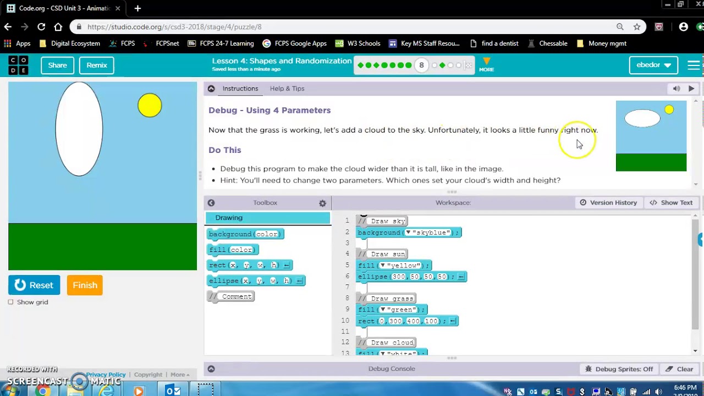Collapse the Instructions panel arrow
The width and height of the screenshot is (704, 396).
[211, 89]
